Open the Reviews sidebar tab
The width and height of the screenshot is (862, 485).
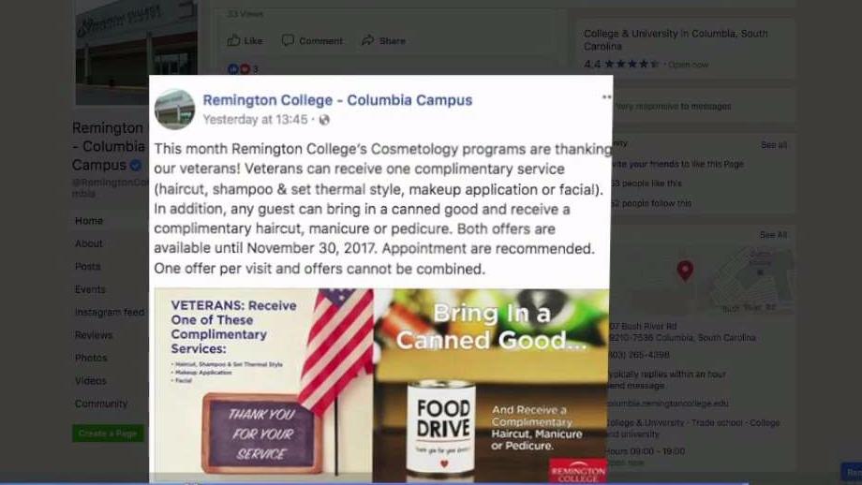pyautogui.click(x=94, y=335)
